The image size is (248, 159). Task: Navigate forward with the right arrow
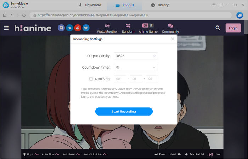point(18,15)
